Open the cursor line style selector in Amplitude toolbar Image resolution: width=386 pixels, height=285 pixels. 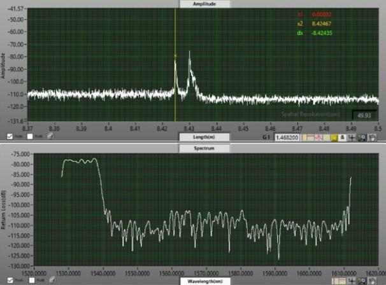coord(317,137)
